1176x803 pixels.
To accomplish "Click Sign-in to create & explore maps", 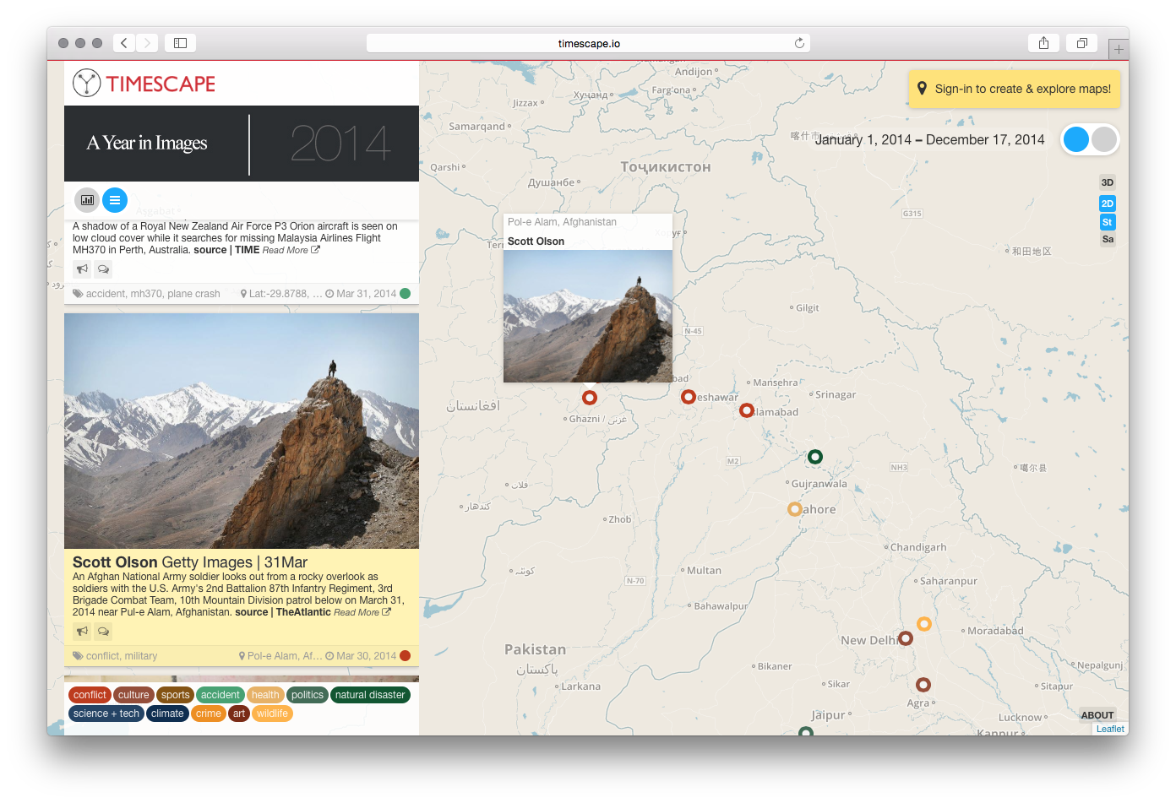I will click(1014, 89).
